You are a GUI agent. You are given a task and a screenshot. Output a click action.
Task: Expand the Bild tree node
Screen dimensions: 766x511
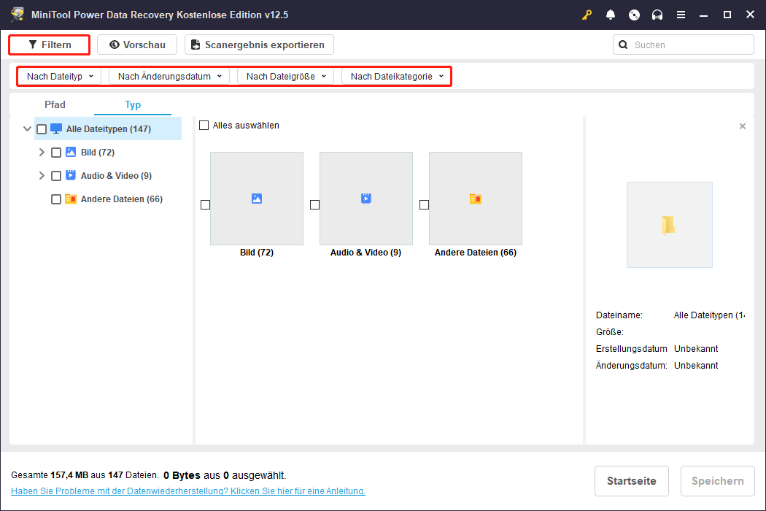click(42, 153)
